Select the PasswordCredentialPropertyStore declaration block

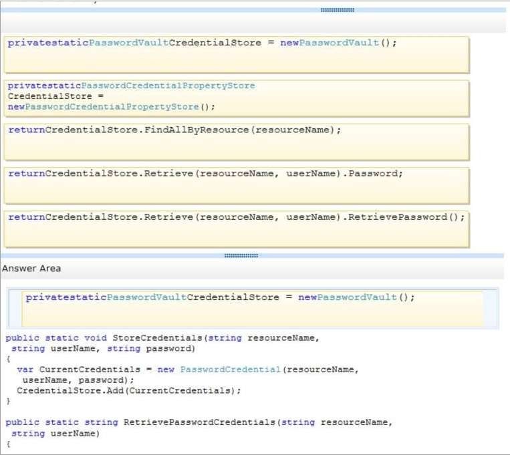click(237, 98)
